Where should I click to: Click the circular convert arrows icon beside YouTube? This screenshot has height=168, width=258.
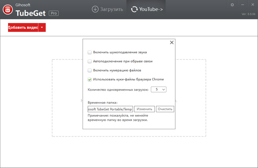coord(133,8)
